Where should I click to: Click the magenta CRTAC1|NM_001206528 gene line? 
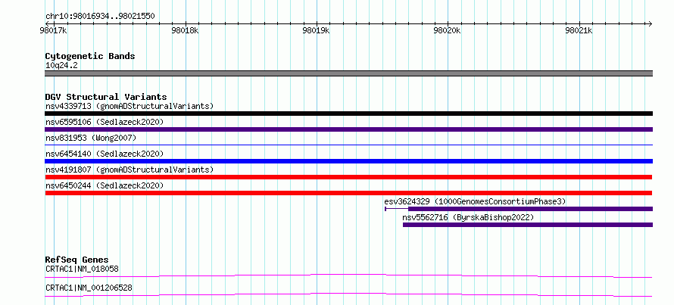pos(348,294)
